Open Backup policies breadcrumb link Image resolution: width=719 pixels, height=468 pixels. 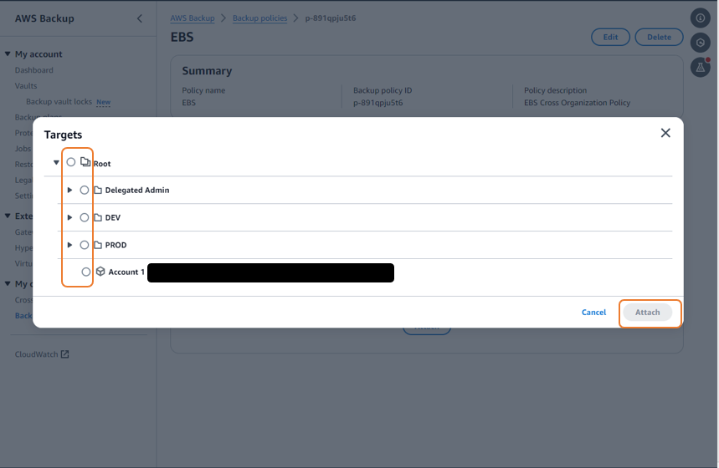coord(260,18)
